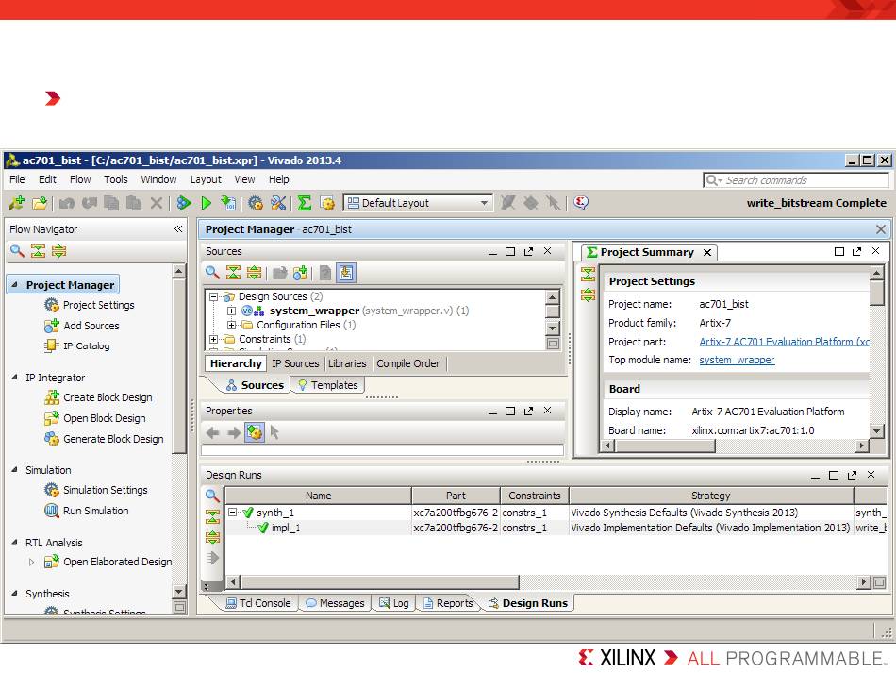Click the search icon in Sources panel
Screen dimensions: 896x673
point(212,273)
